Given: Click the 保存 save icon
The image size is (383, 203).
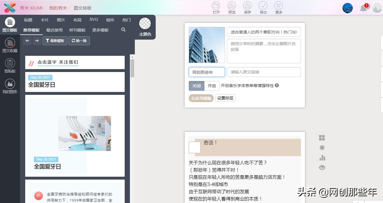Looking at the screenshot, I should [x=247, y=8].
